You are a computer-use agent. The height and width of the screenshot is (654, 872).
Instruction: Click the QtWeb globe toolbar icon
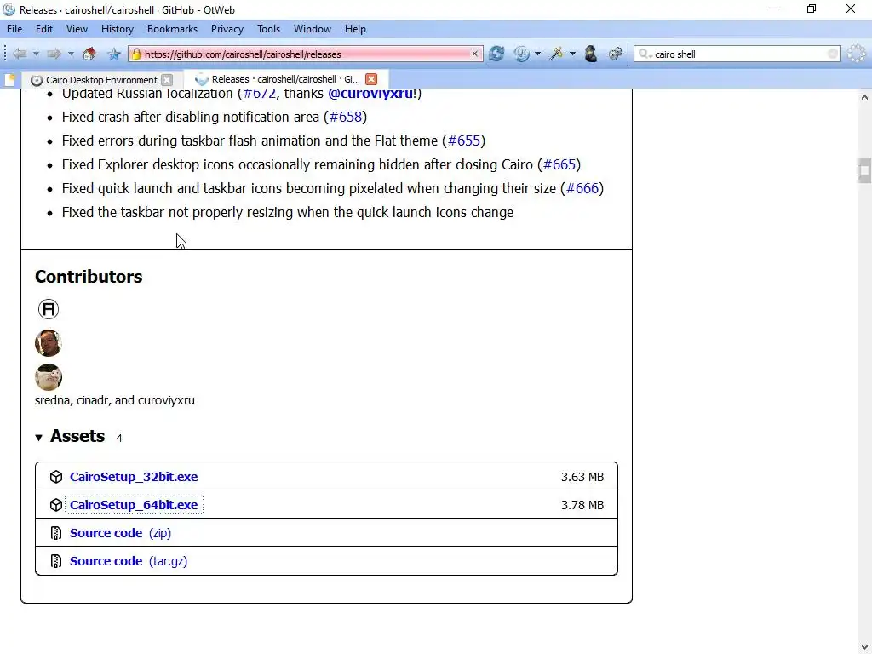click(x=522, y=54)
